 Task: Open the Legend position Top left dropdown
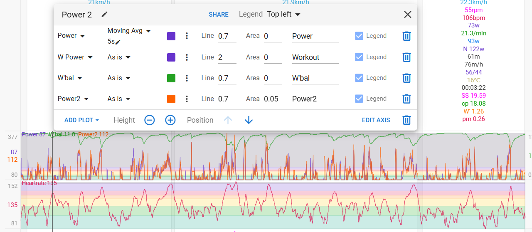point(284,14)
